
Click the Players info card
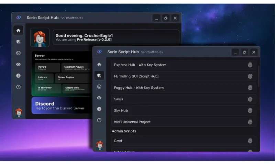[x=47, y=68]
